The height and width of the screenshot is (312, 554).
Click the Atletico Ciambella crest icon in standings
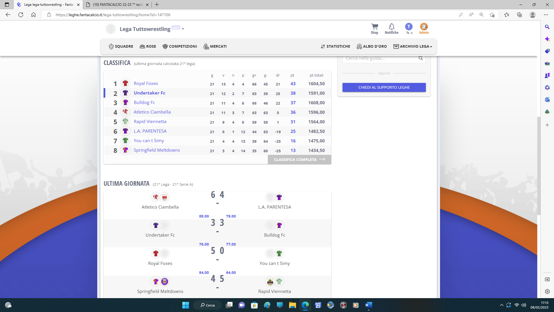click(125, 112)
